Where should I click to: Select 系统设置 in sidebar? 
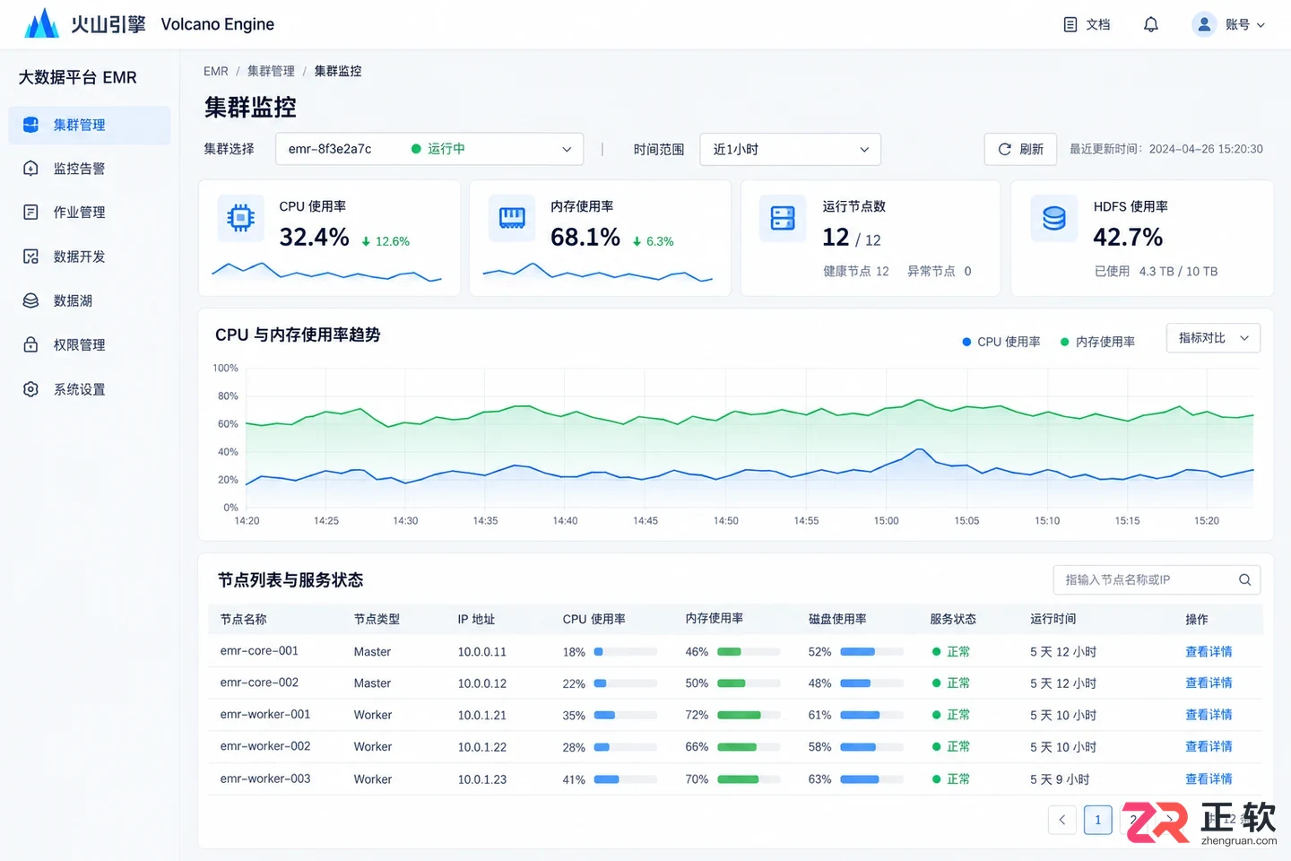click(90, 389)
